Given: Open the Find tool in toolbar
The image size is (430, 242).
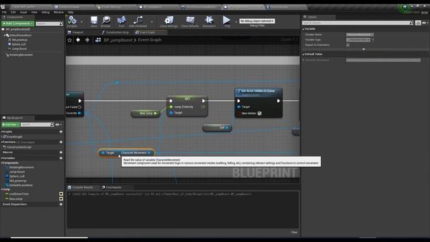Looking at the screenshot, I should (x=121, y=22).
